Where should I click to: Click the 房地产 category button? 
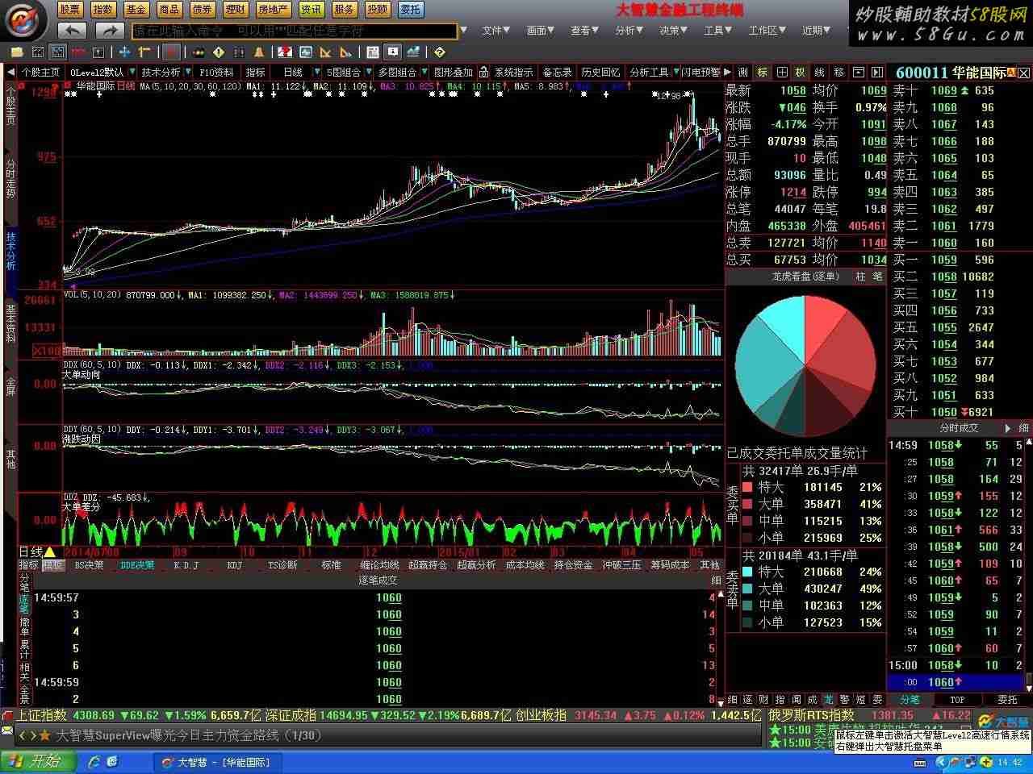[x=273, y=10]
